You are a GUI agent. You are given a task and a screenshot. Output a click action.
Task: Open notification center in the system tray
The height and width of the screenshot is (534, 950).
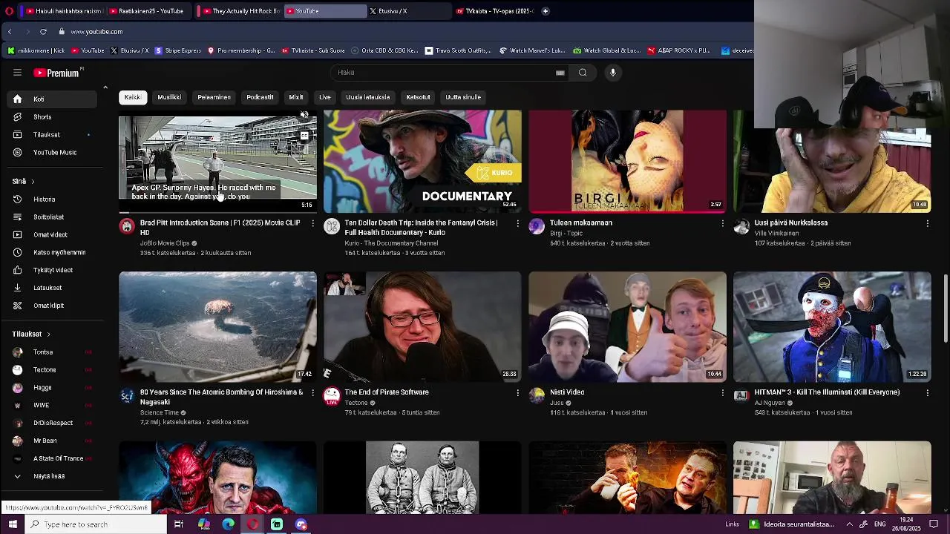[x=934, y=524]
